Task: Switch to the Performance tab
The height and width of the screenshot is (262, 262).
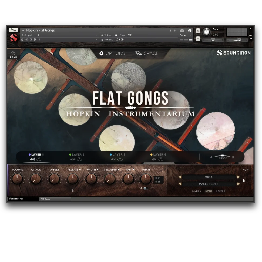Action: point(23,199)
